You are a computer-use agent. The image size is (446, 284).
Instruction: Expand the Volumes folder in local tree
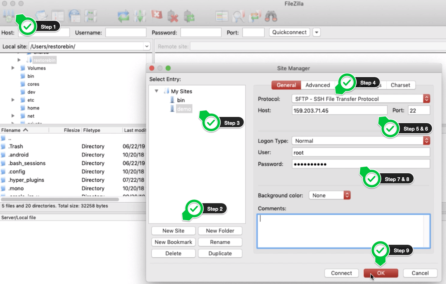tap(13, 68)
